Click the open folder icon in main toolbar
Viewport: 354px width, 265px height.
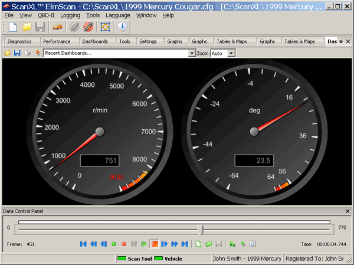(x=27, y=27)
